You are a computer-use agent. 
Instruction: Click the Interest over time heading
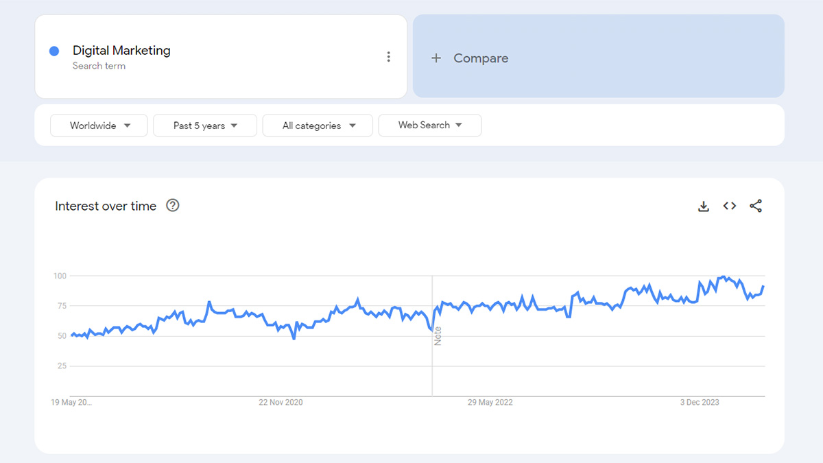pos(106,206)
